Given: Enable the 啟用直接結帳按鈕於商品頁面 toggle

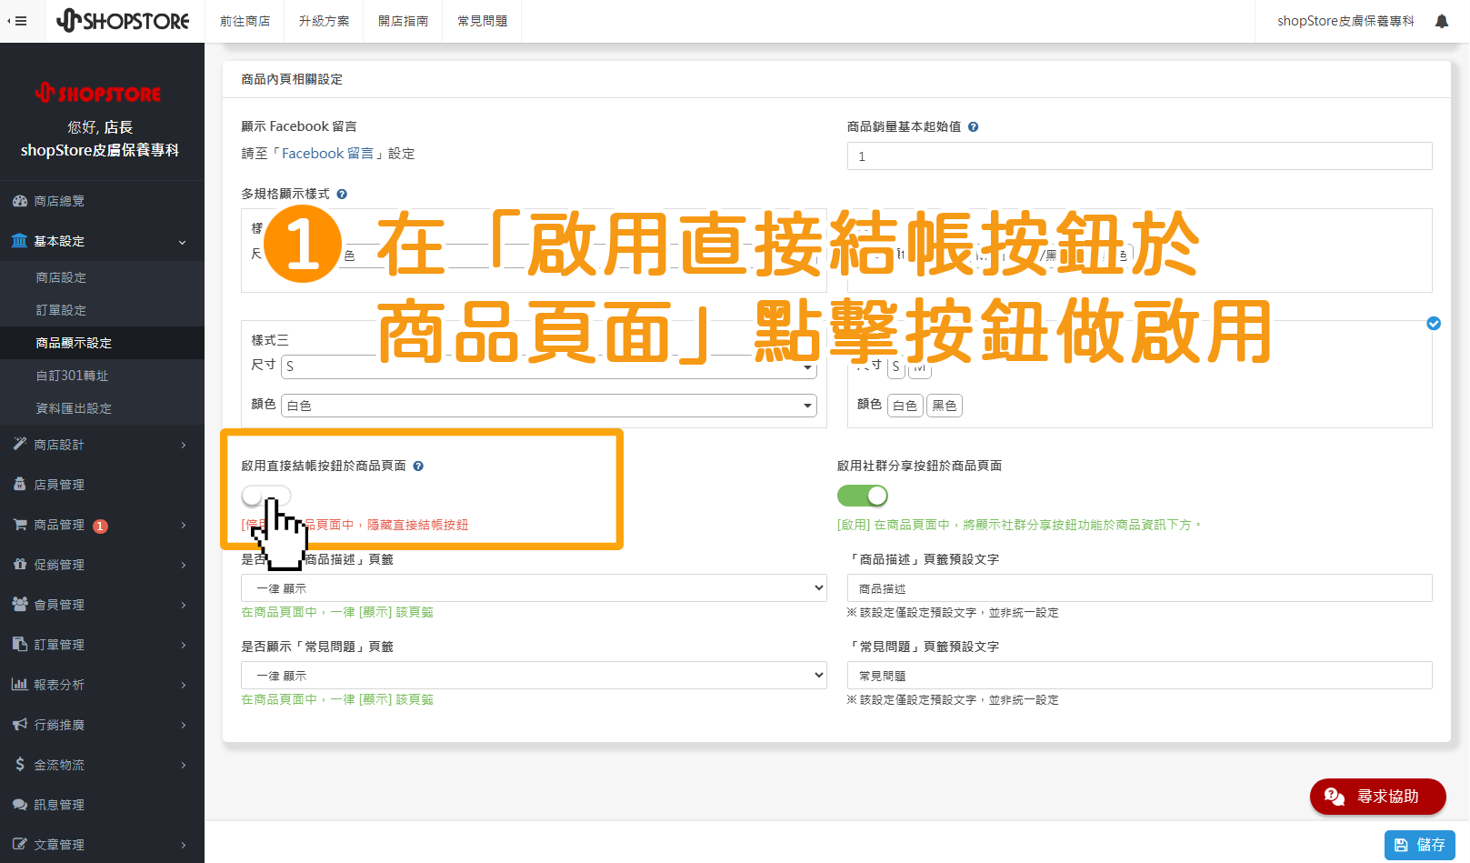Looking at the screenshot, I should [x=266, y=496].
